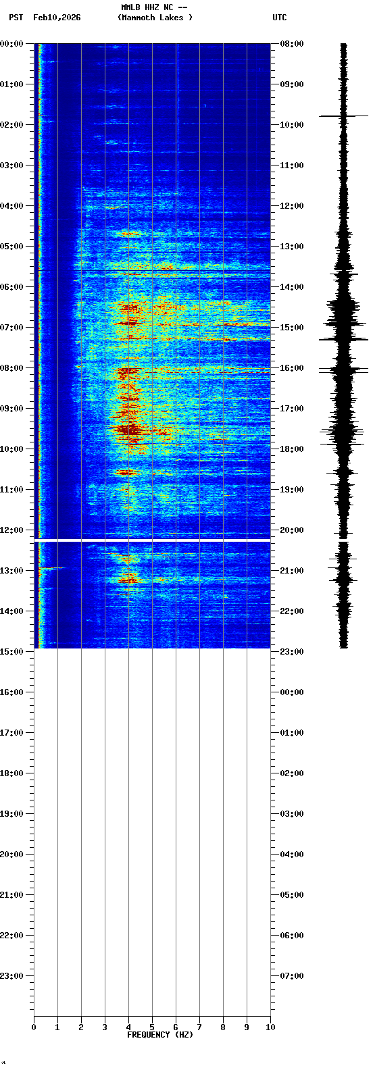This screenshot has width=373, height=1070.
Task: Click the seismogram waveform trace near 17:00 UTC
Action: (343, 409)
